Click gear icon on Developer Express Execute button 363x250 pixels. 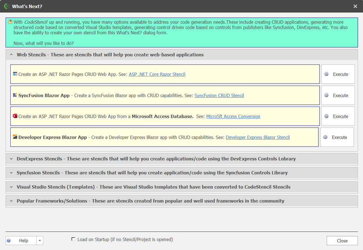326,137
